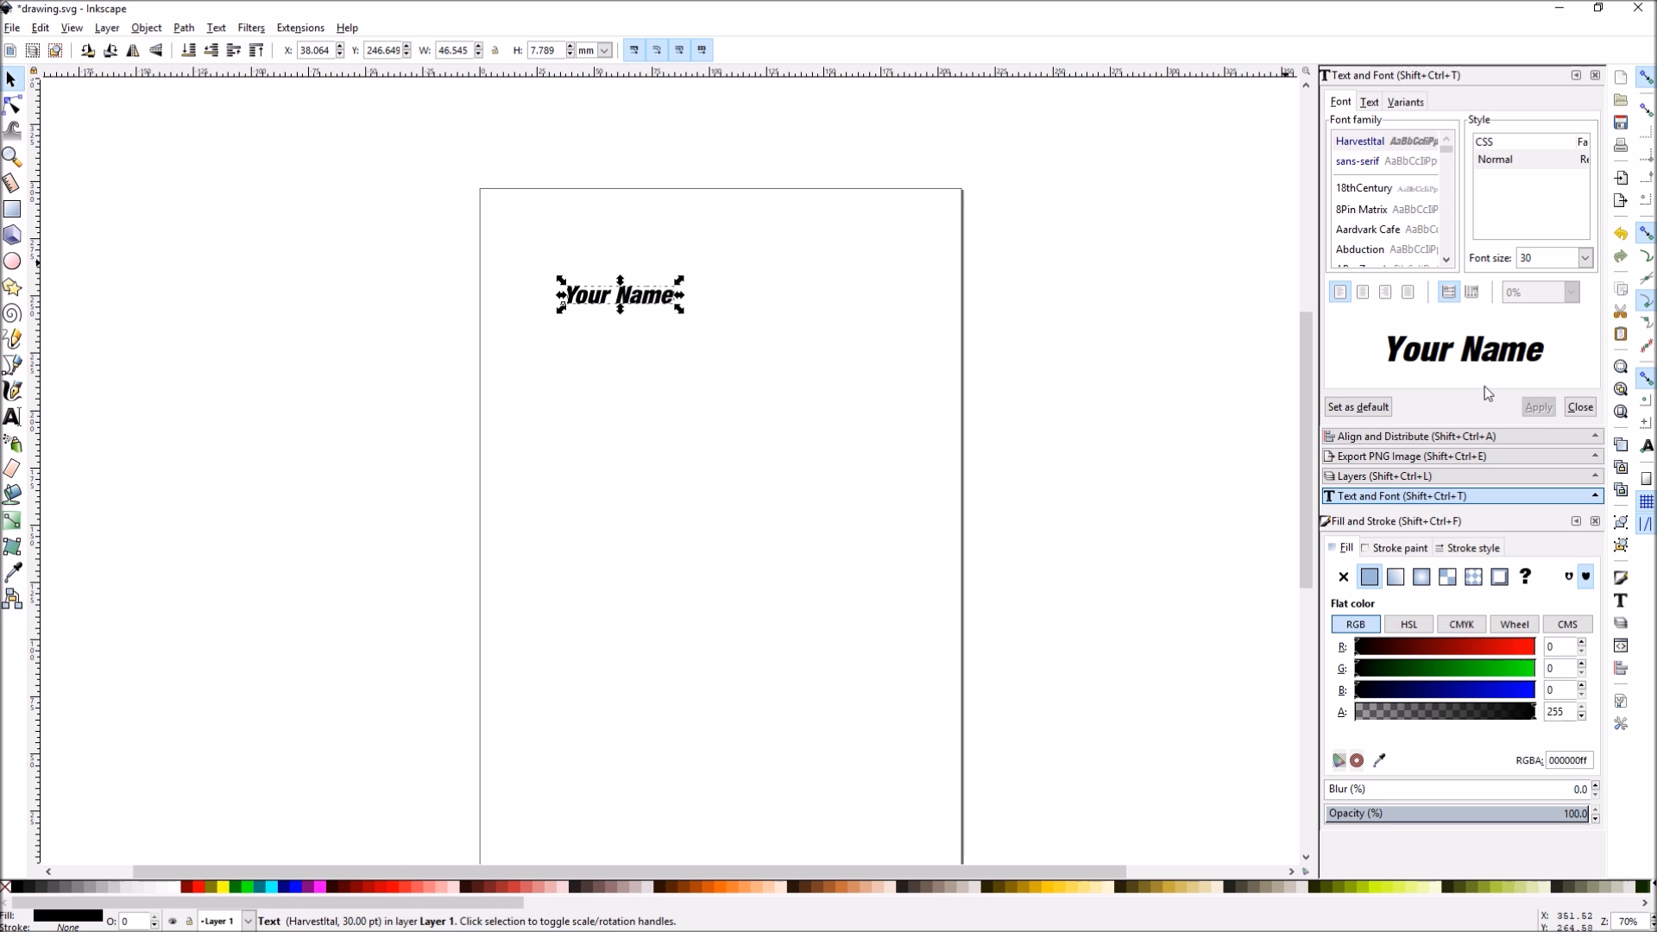Select the Ellipse circle tool
The height and width of the screenshot is (932, 1657).
[12, 261]
